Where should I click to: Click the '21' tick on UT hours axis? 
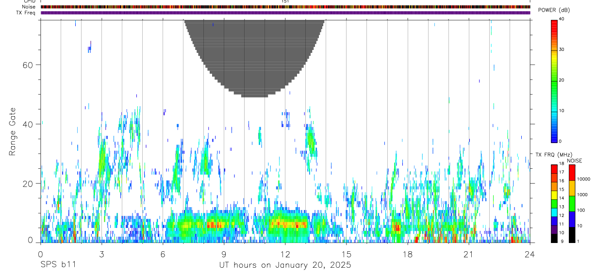pos(468,254)
